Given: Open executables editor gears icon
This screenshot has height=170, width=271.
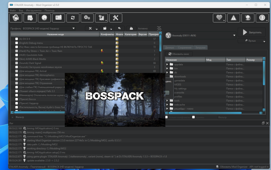Looking at the screenshot, I should 87,18.
